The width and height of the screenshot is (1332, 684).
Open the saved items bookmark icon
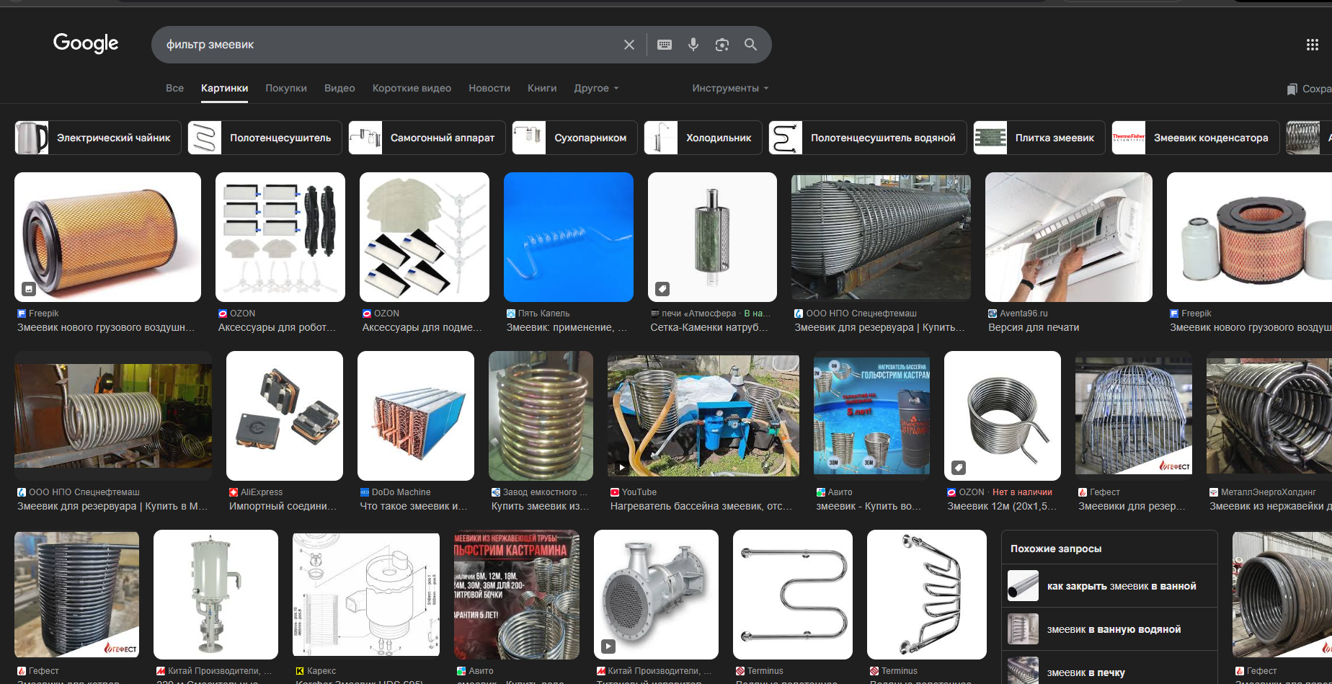[x=1292, y=89]
